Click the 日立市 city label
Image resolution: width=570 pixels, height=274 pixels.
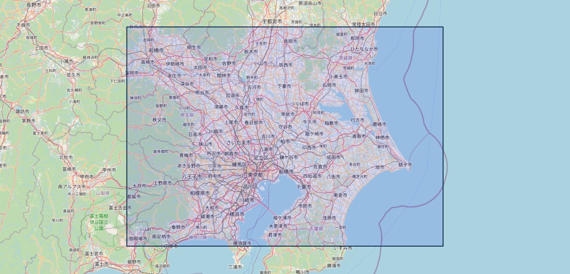[380, 14]
